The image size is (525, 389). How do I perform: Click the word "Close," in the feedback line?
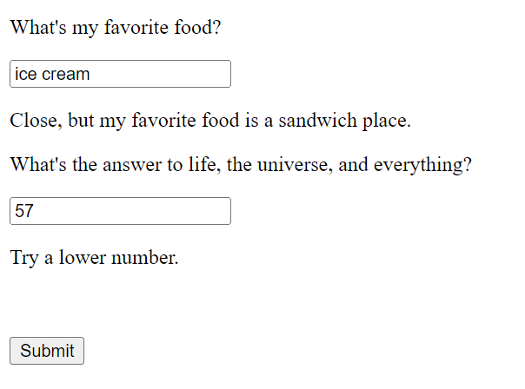point(37,121)
